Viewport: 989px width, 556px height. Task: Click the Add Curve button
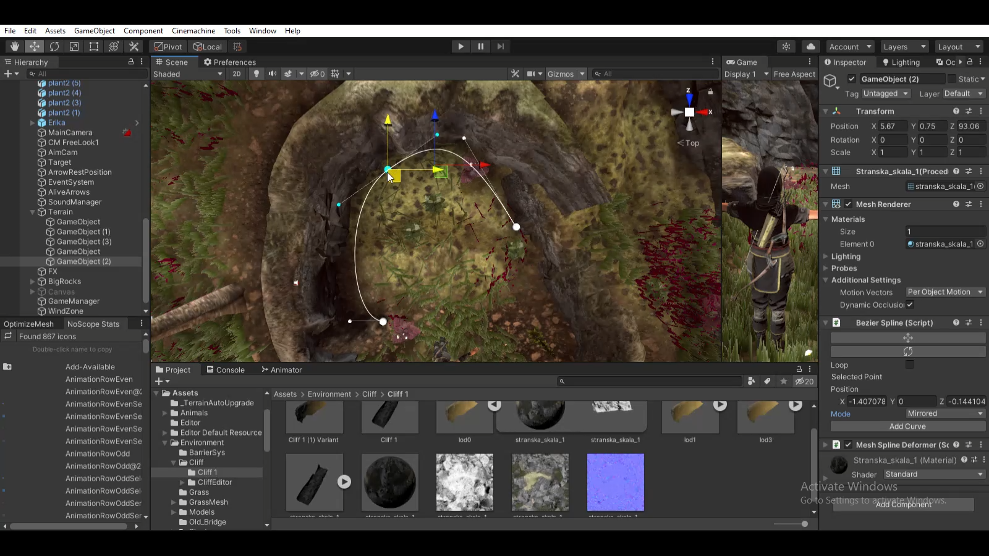(x=907, y=426)
